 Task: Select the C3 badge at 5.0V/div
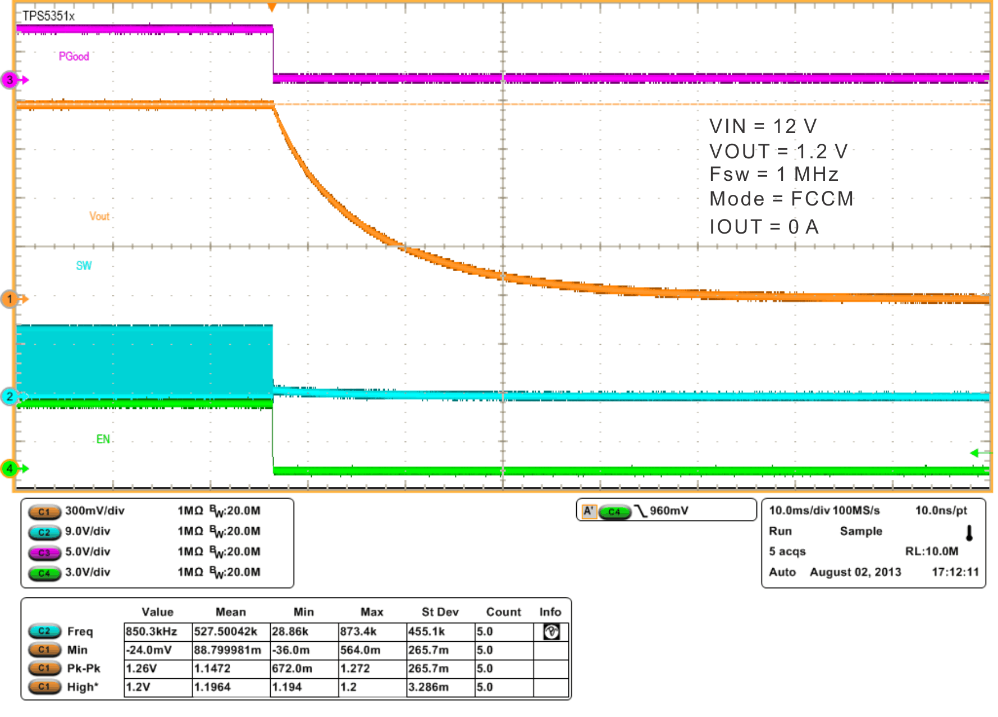click(x=44, y=552)
